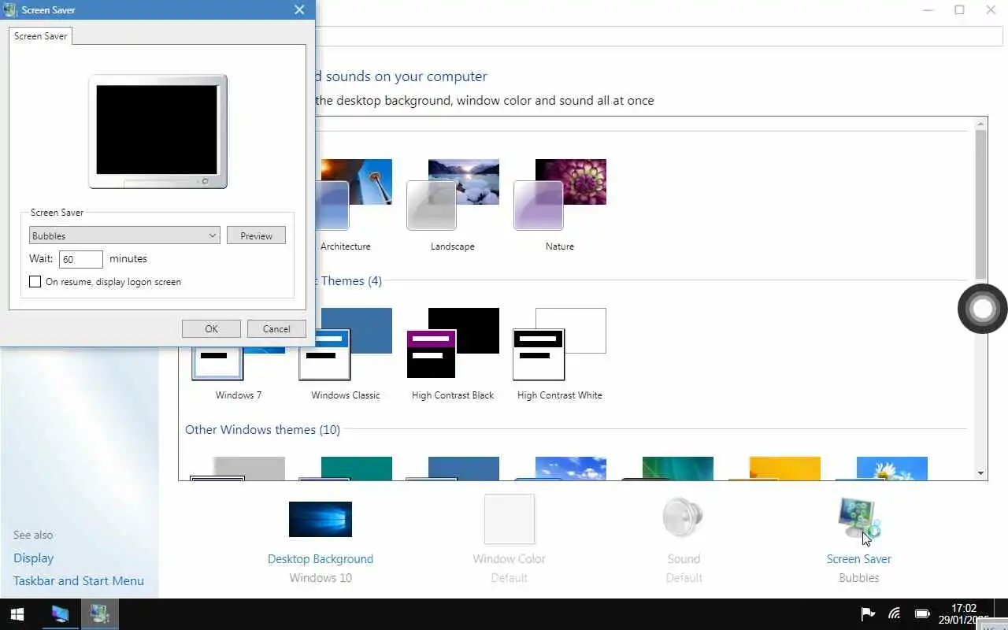Viewport: 1008px width, 630px height.
Task: Click the Preview button
Action: click(x=256, y=235)
